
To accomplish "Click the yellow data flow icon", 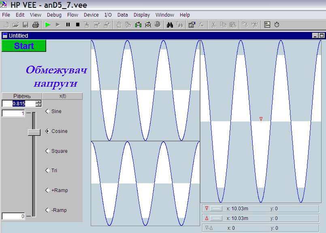I will pyautogui.click(x=148, y=25).
